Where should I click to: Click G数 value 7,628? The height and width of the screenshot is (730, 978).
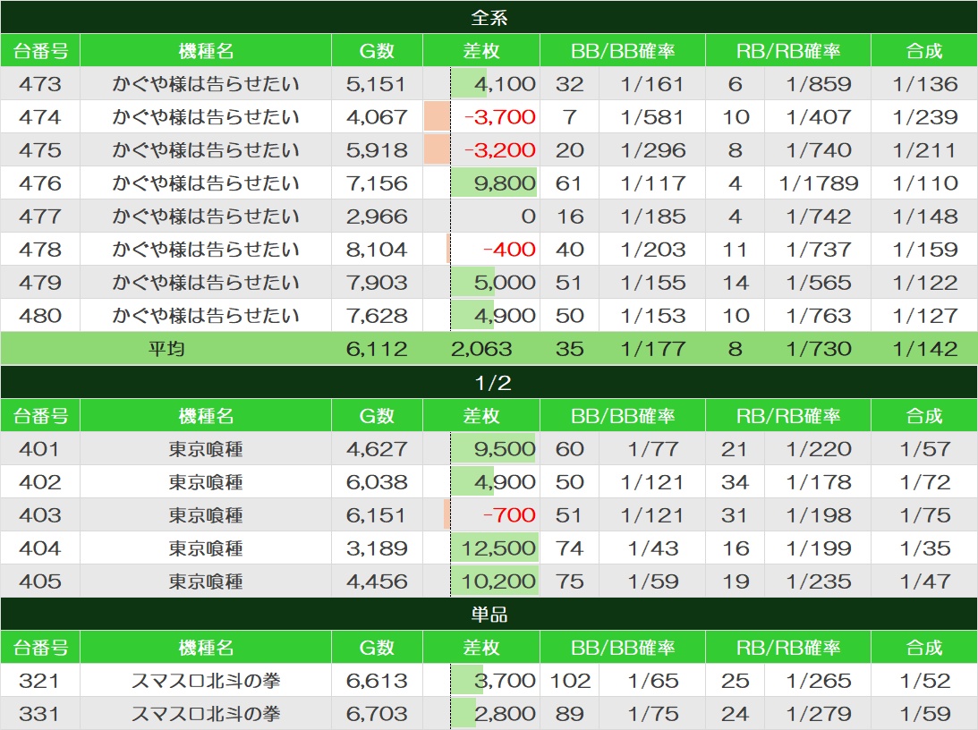tap(377, 315)
